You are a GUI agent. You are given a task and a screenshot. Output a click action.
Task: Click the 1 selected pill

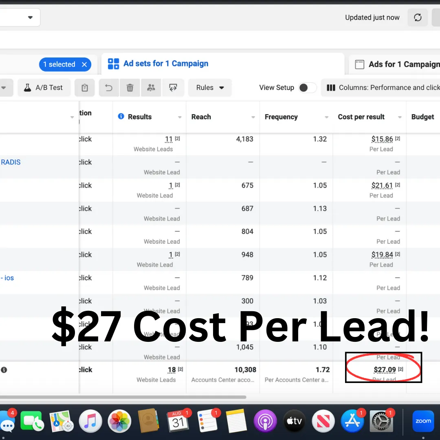point(65,64)
